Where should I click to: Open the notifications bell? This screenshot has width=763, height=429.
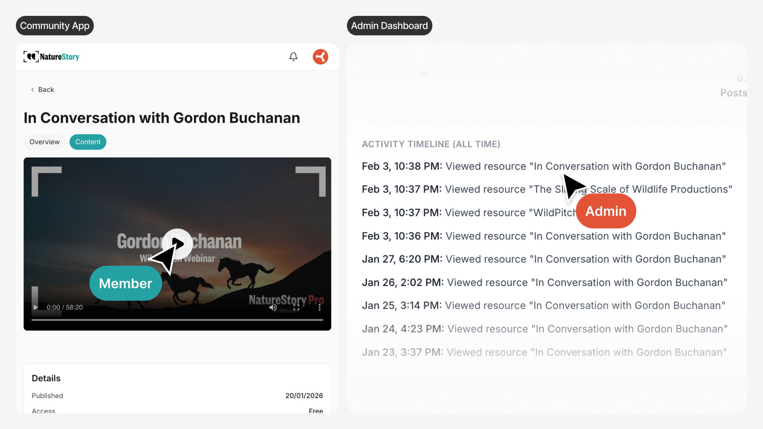(293, 57)
